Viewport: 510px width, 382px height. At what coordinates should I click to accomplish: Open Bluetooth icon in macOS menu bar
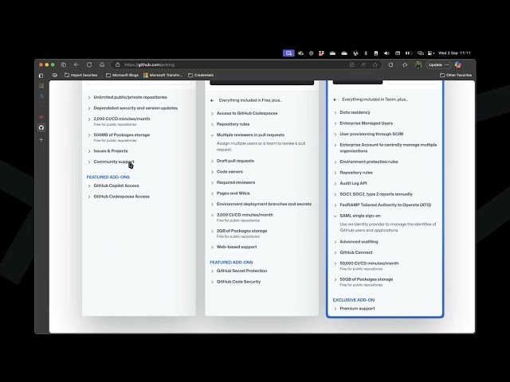[366, 53]
